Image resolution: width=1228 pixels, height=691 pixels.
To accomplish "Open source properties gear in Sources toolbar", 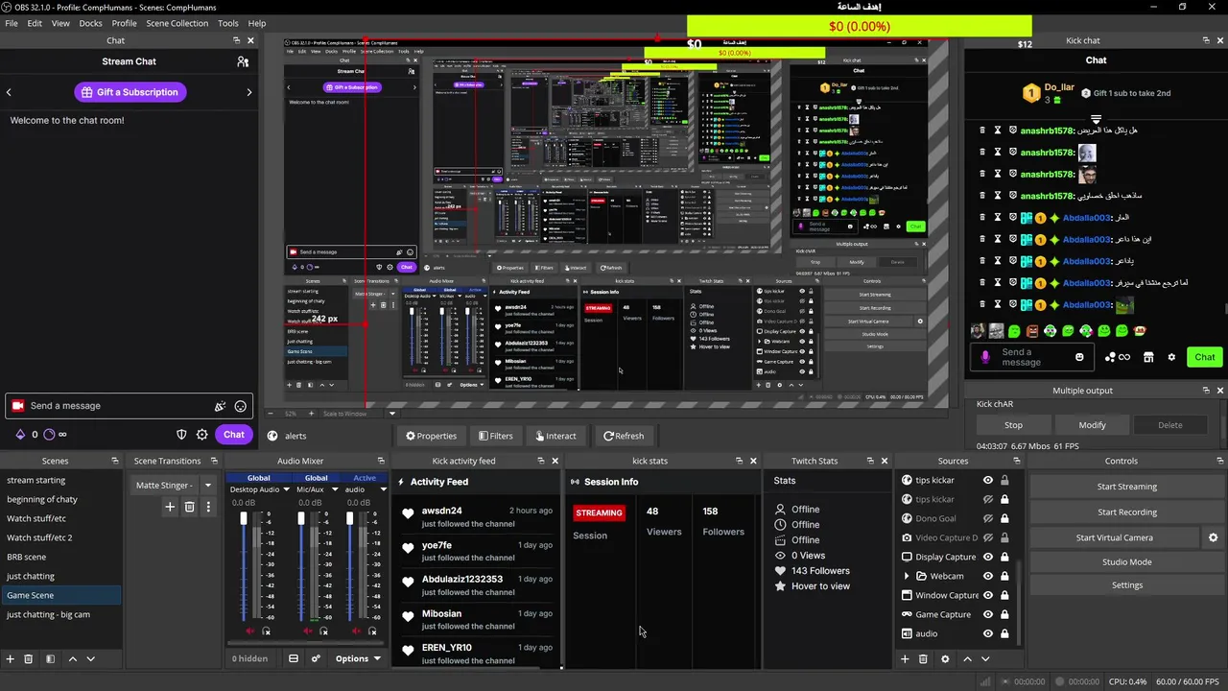I will [x=945, y=659].
